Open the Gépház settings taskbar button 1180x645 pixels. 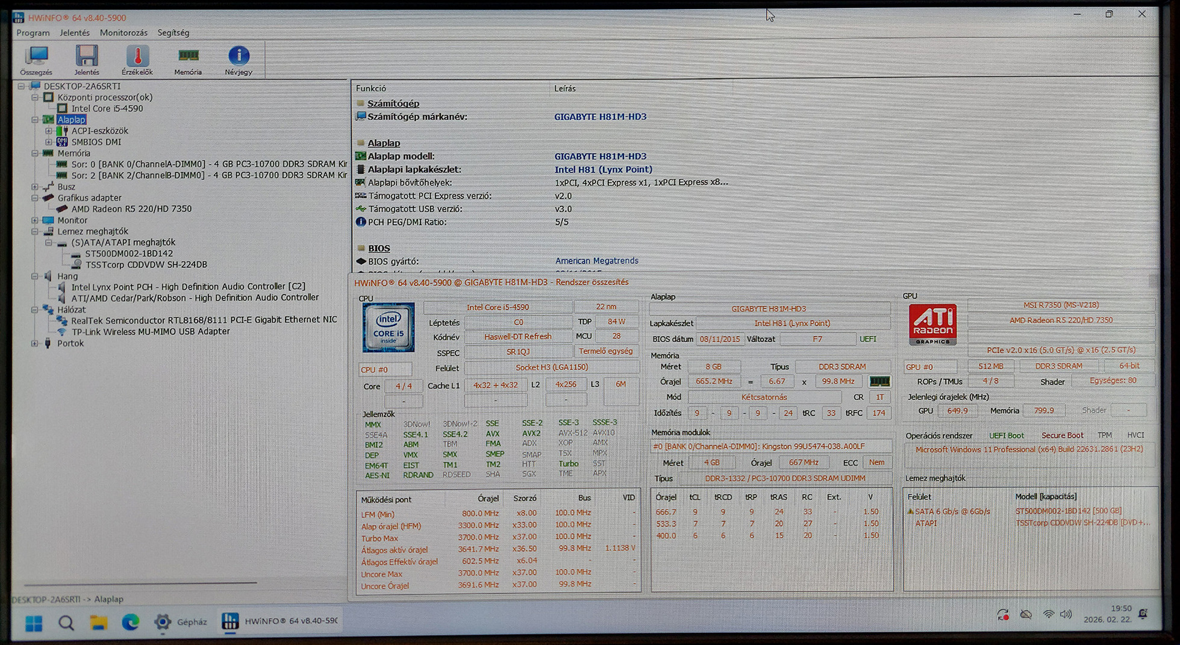click(x=180, y=622)
